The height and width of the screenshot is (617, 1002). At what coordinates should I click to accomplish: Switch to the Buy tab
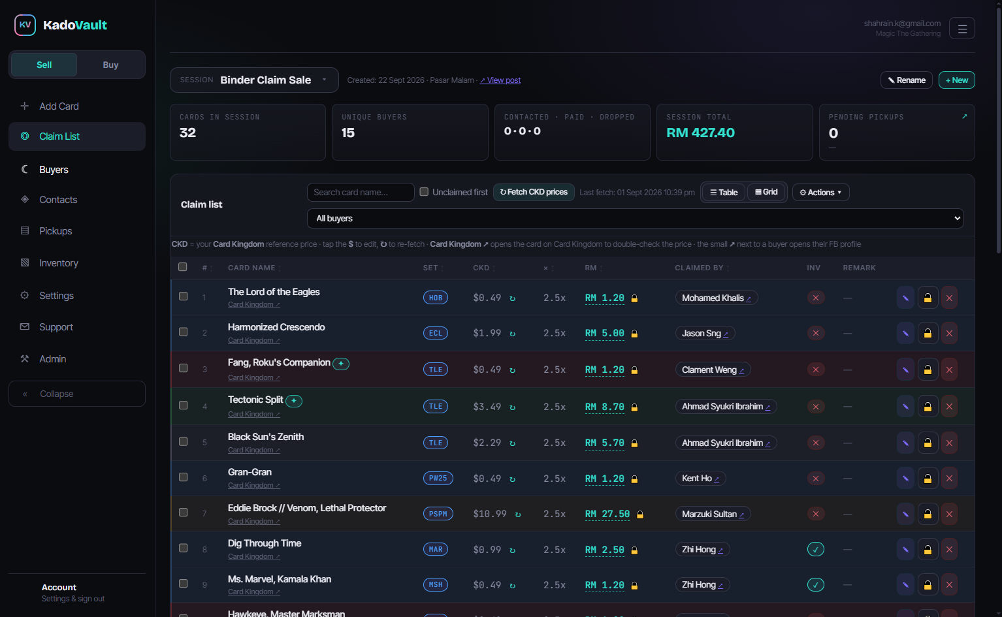click(x=110, y=65)
